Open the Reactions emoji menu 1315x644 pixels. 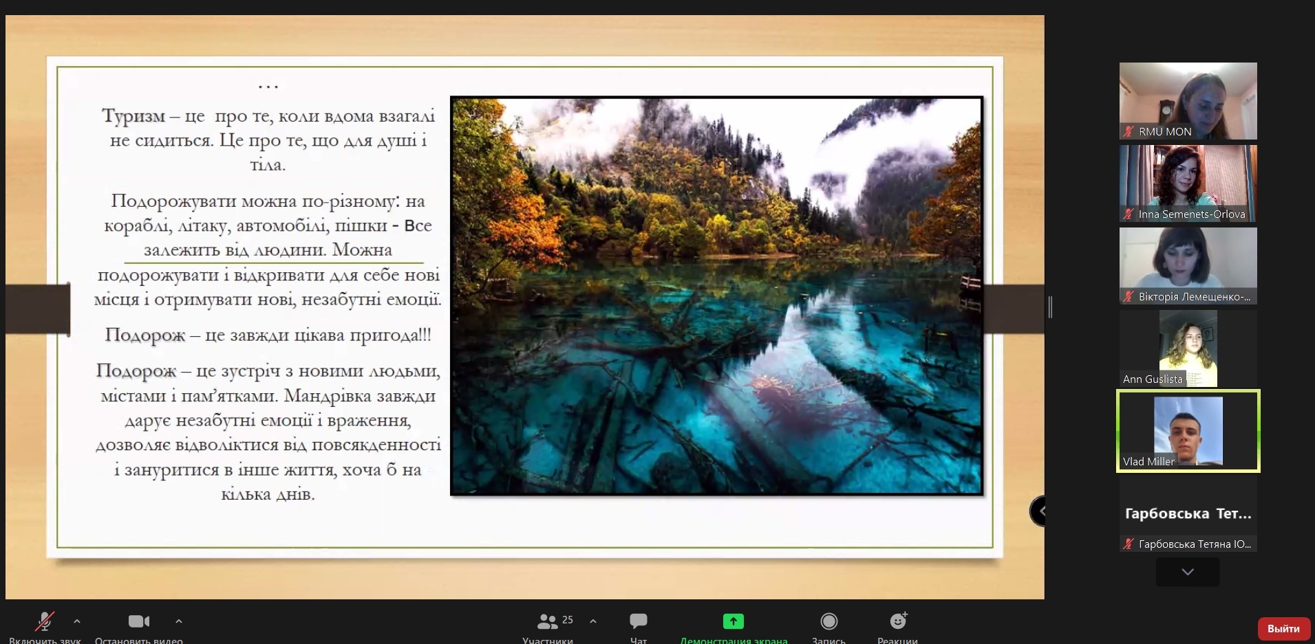click(898, 621)
